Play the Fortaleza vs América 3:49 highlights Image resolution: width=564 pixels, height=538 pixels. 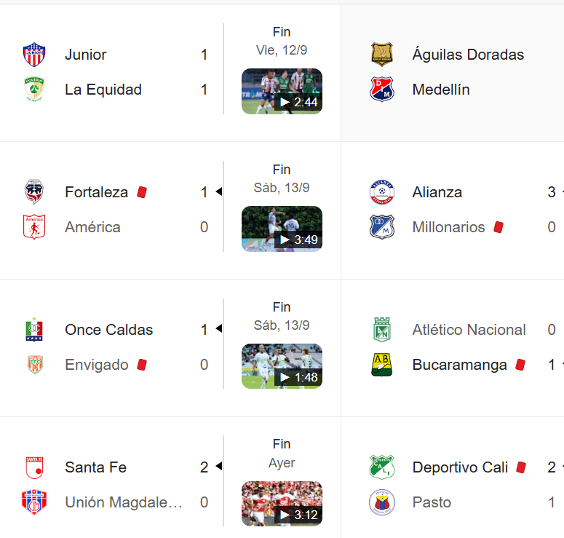click(x=282, y=229)
